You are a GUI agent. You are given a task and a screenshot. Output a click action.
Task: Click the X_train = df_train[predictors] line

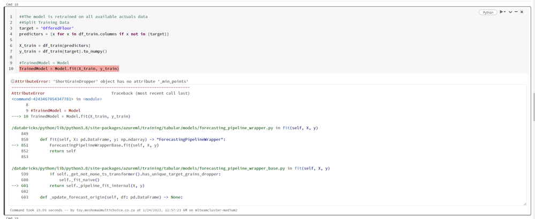55,45
